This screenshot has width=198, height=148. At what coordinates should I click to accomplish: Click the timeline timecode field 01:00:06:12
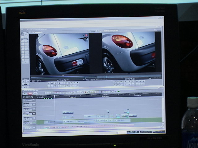[x=28, y=97]
